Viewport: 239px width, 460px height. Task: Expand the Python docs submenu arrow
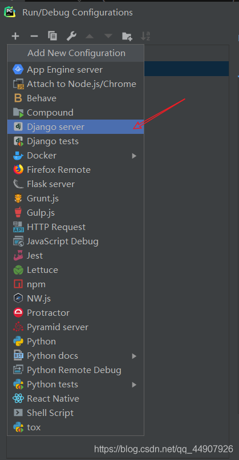(134, 356)
